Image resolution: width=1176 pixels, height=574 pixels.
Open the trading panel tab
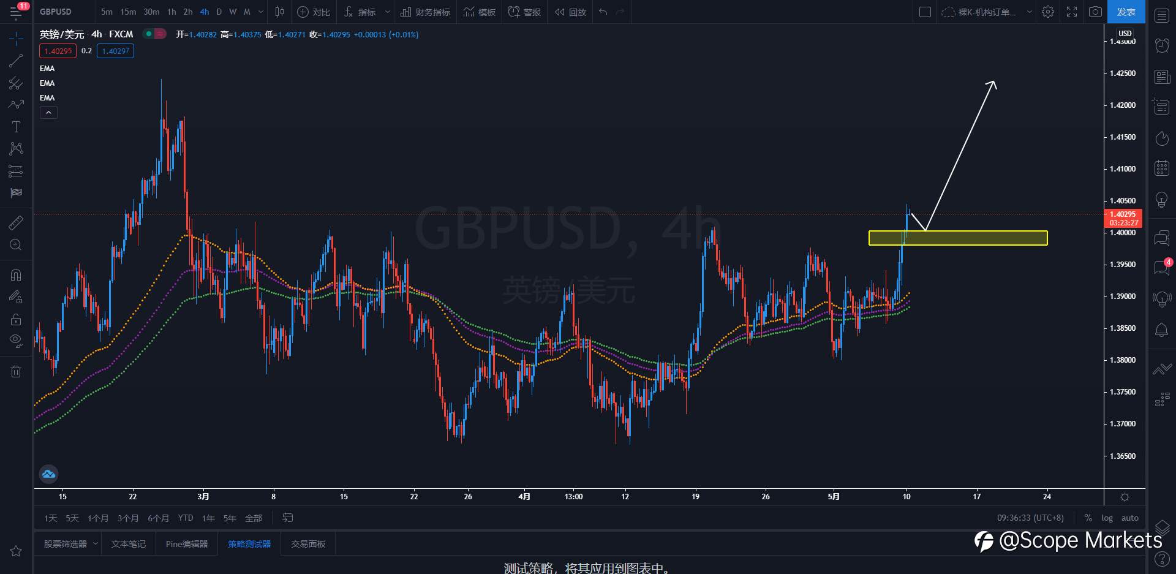[x=308, y=544]
